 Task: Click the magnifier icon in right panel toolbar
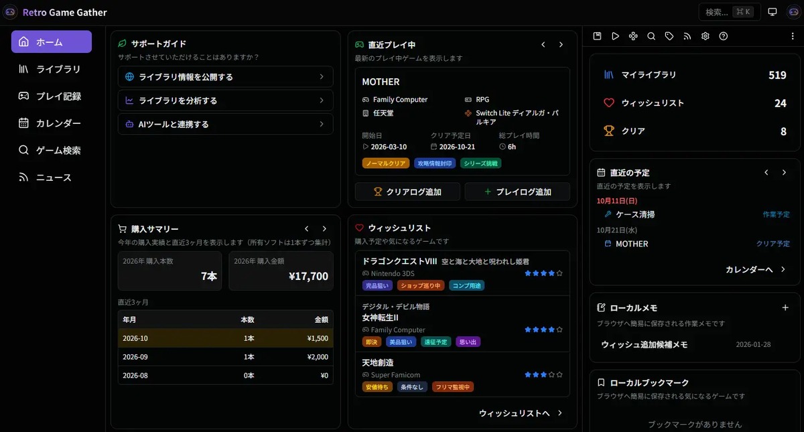pyautogui.click(x=651, y=36)
